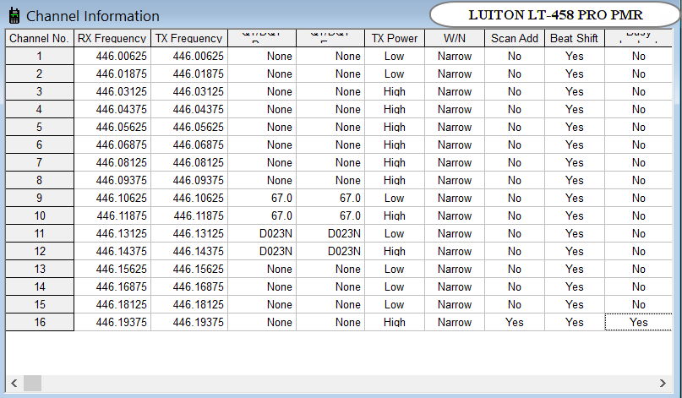This screenshot has width=682, height=398.
Task: Select channel row header 9
Action: [40, 198]
